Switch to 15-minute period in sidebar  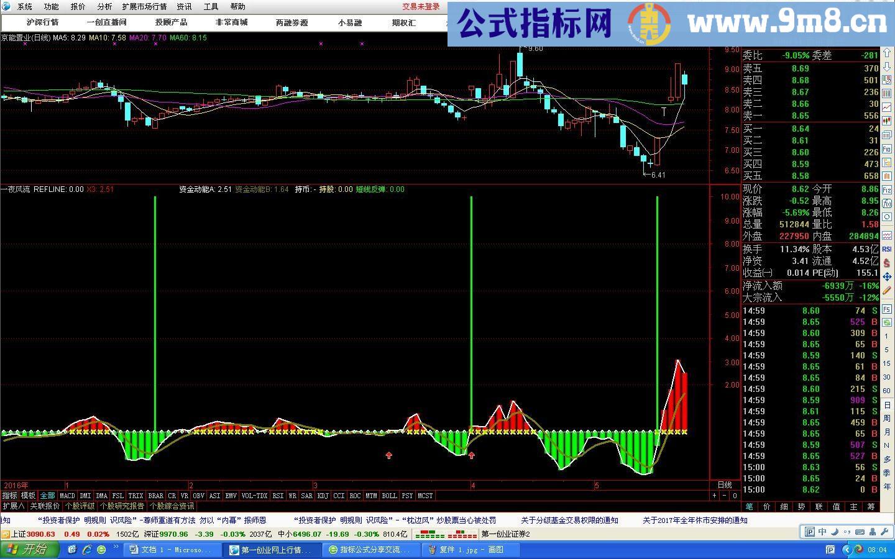tap(886, 363)
